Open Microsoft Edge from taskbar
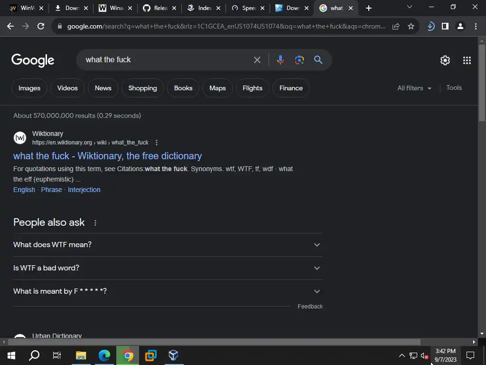Viewport: 486px width, 365px height. pyautogui.click(x=104, y=355)
